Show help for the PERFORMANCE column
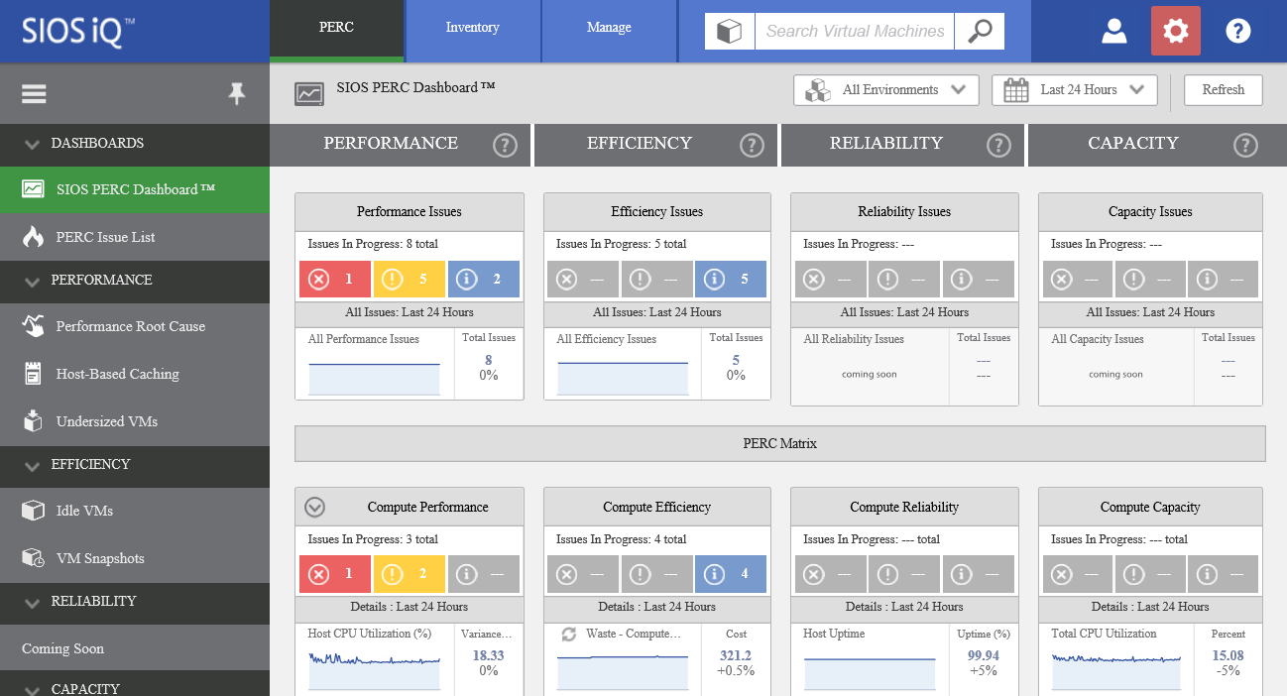This screenshot has width=1287, height=696. pos(506,145)
